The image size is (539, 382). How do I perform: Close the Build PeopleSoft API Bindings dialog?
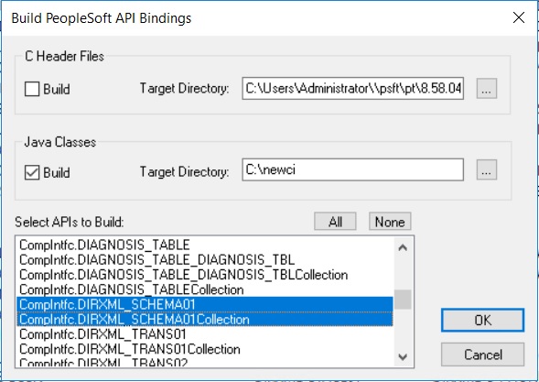click(x=519, y=17)
